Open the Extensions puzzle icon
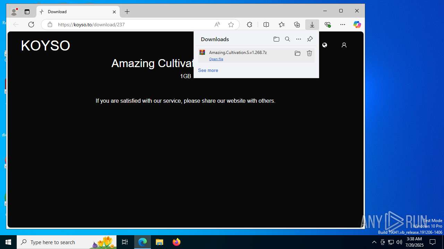 pyautogui.click(x=249, y=25)
